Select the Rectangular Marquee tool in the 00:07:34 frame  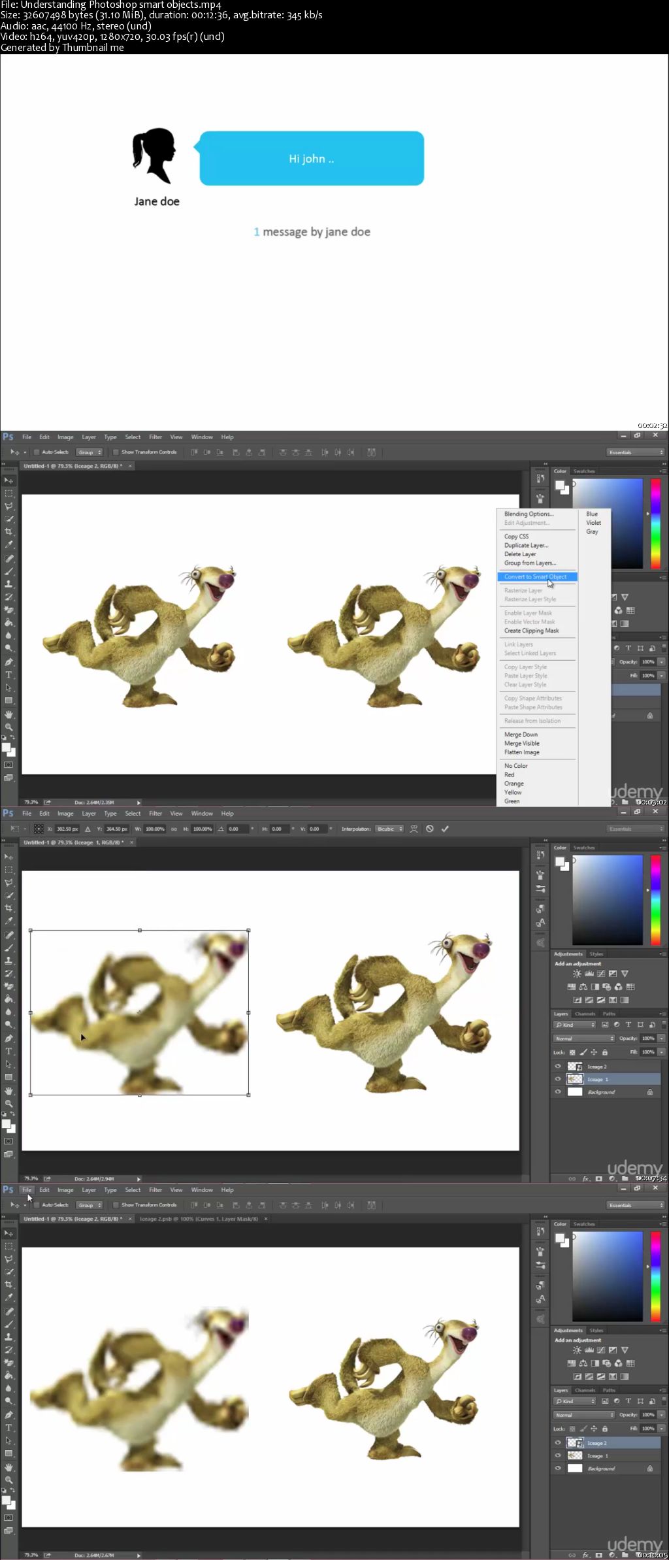click(9, 870)
